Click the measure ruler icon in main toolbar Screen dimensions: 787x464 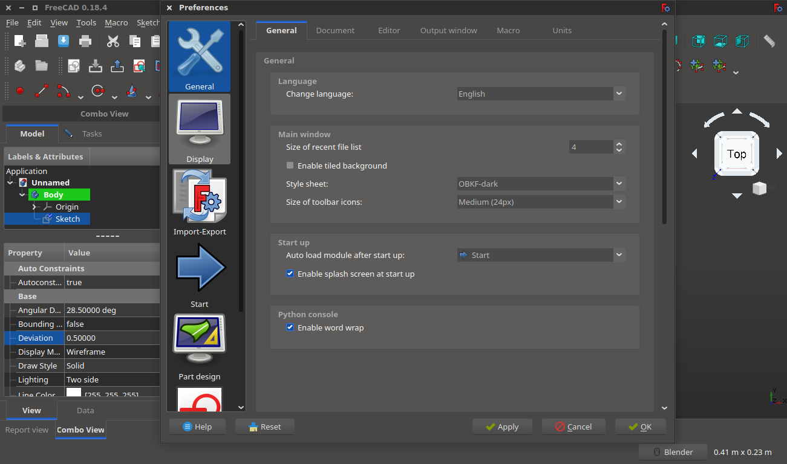click(769, 41)
